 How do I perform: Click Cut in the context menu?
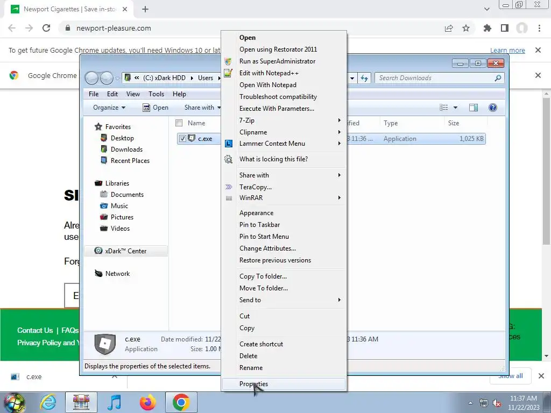pyautogui.click(x=284, y=316)
